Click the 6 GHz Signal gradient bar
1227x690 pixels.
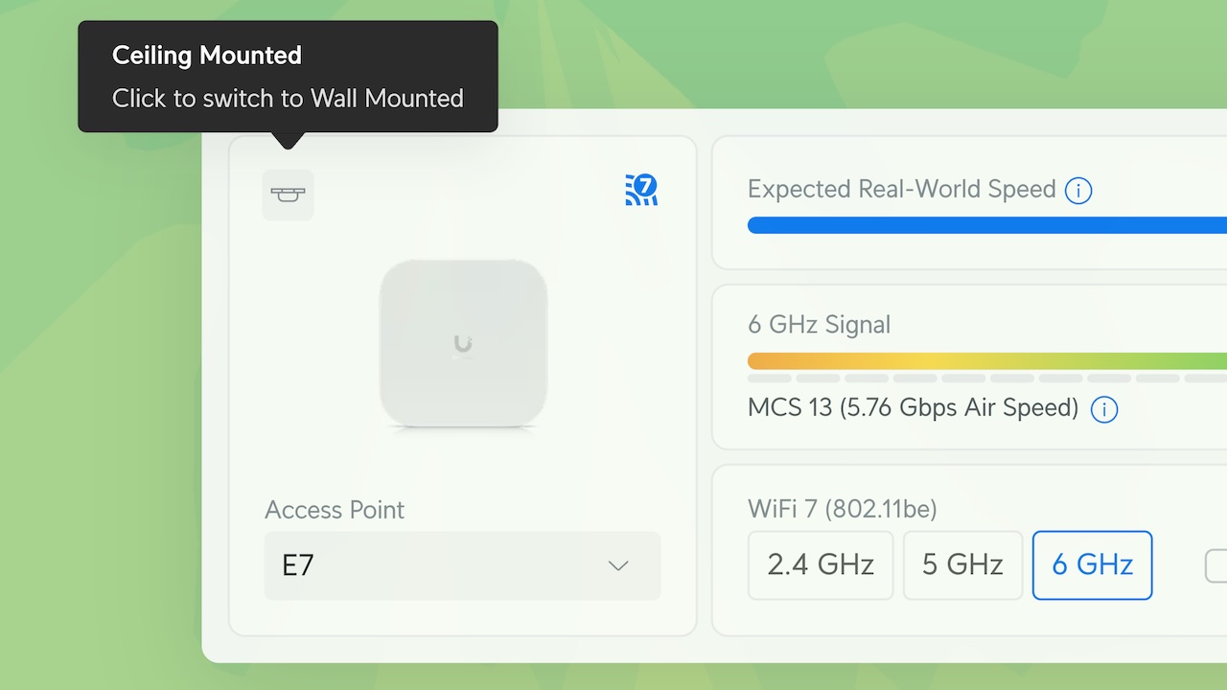point(987,361)
